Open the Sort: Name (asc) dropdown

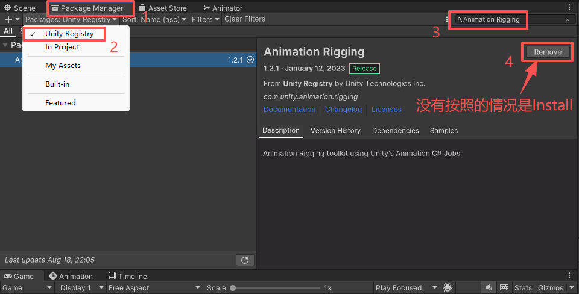154,19
